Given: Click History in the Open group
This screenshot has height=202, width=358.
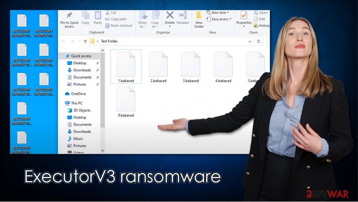Looking at the screenshot, I should [x=261, y=26].
